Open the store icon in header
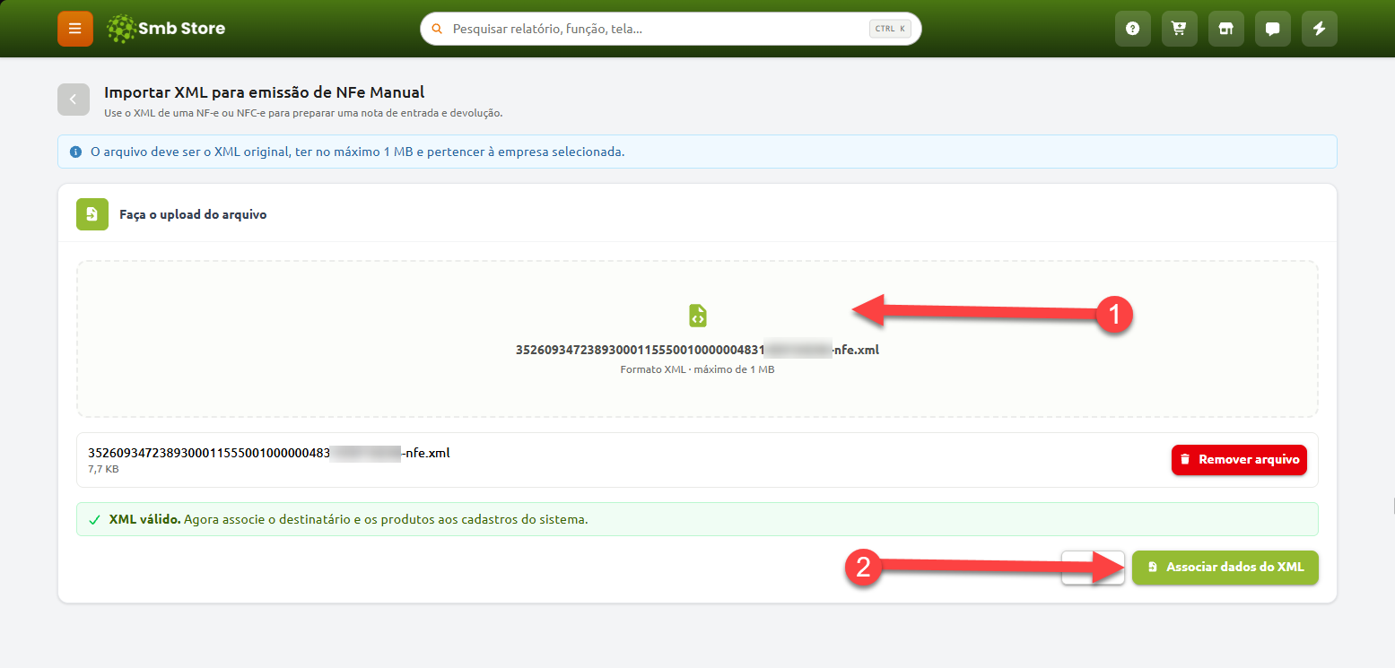The image size is (1395, 668). click(x=1226, y=29)
